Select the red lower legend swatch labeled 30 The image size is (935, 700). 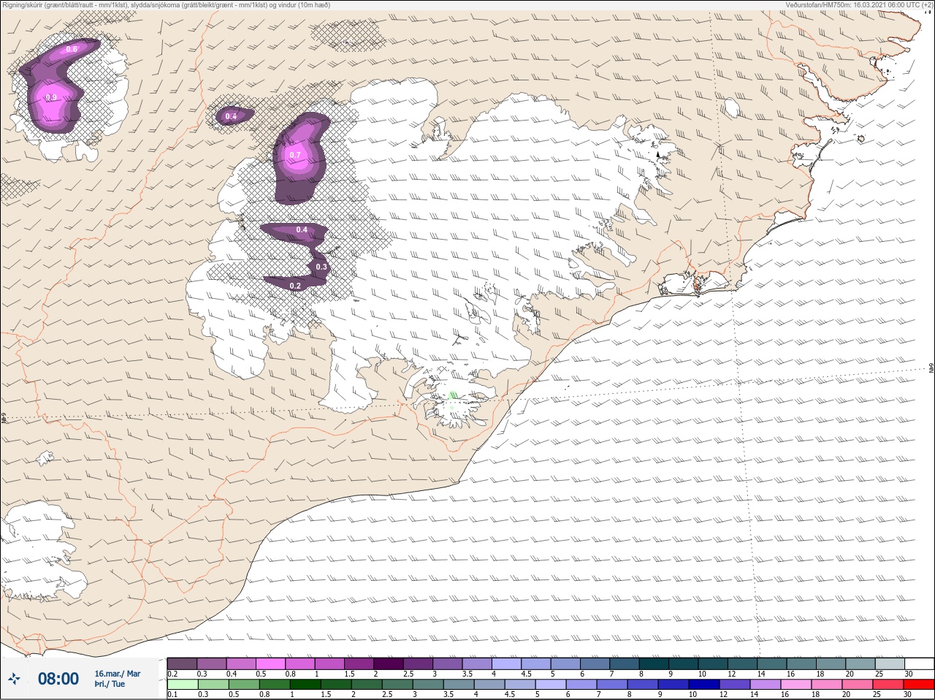pos(919,685)
